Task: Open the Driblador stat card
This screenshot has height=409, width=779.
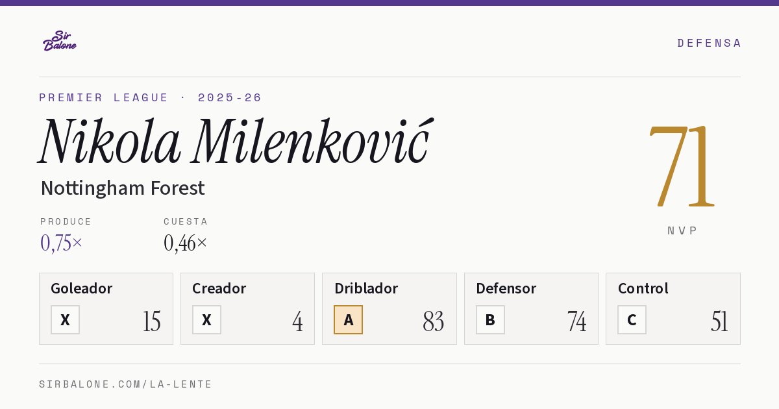Action: point(389,308)
